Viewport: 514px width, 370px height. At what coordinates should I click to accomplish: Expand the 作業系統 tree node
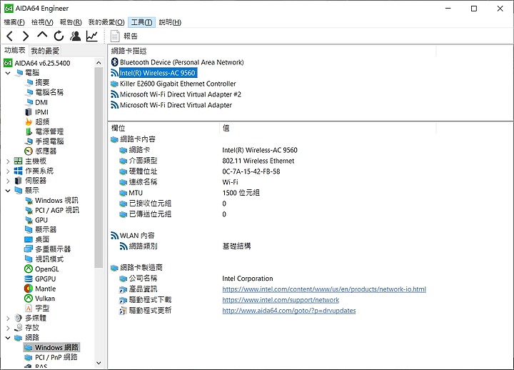point(8,171)
